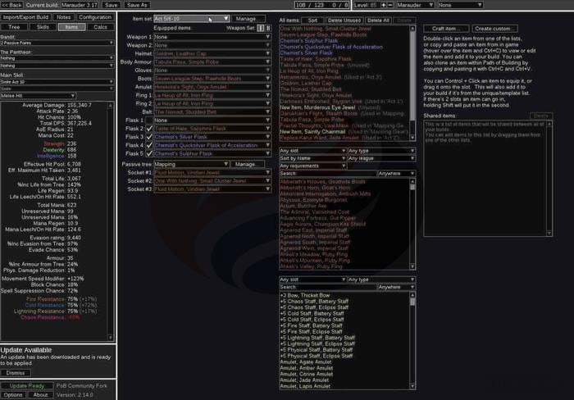This screenshot has height=400, width=574.
Task: Select weapon set I button
Action: coord(260,28)
